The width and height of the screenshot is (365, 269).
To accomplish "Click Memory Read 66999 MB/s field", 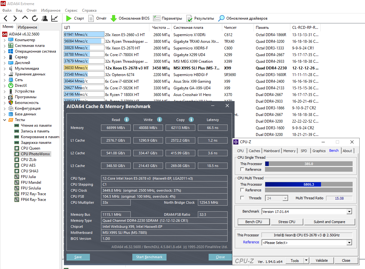I will coord(116,128).
